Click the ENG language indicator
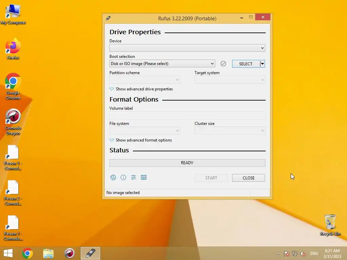 coord(314,254)
